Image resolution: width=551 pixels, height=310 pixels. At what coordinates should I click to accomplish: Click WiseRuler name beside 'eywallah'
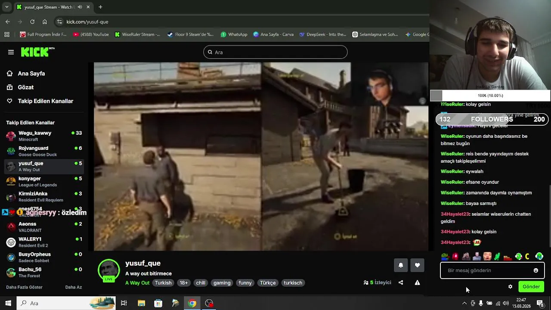click(x=452, y=171)
